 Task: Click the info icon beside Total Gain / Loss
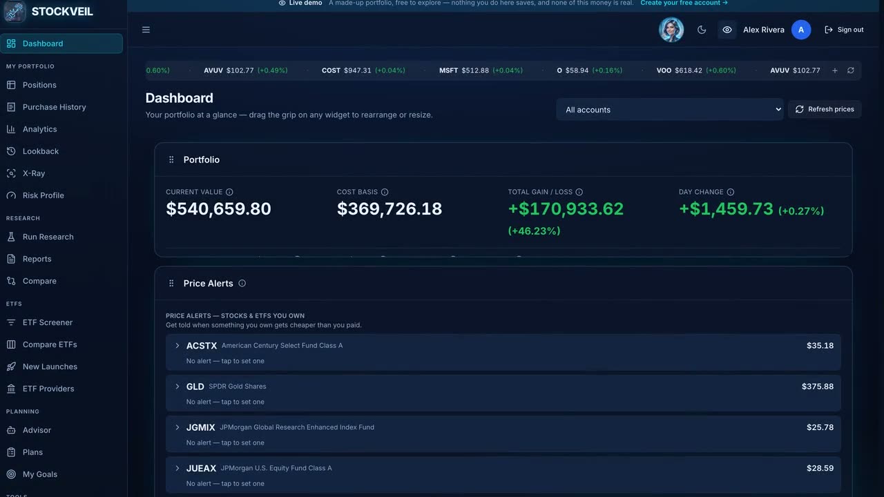pyautogui.click(x=579, y=192)
